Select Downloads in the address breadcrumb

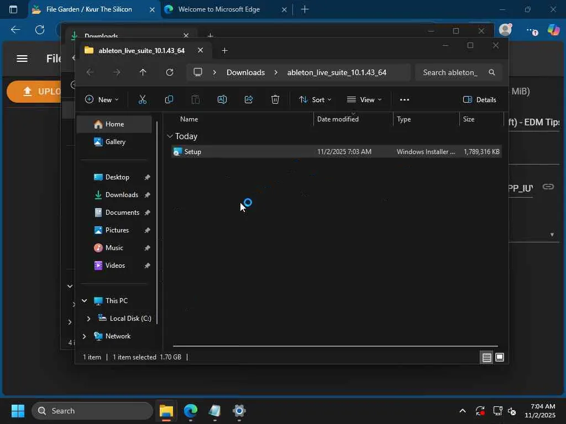(245, 72)
